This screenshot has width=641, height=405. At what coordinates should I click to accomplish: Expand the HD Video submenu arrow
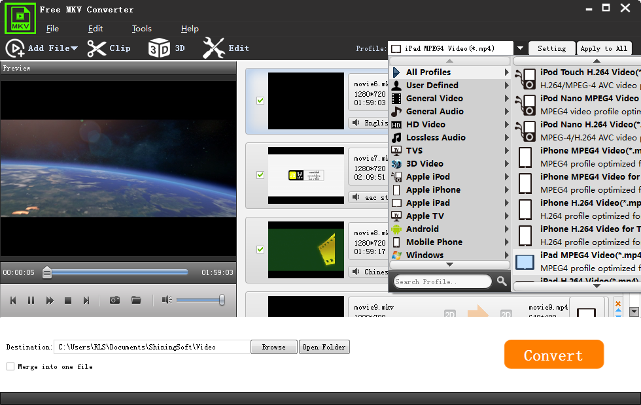pos(507,125)
